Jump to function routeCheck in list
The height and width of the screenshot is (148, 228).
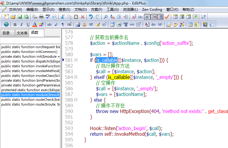pyautogui.click(x=31, y=100)
